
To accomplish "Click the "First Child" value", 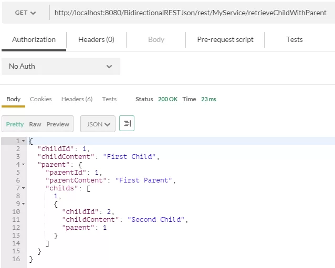I will (x=129, y=157).
